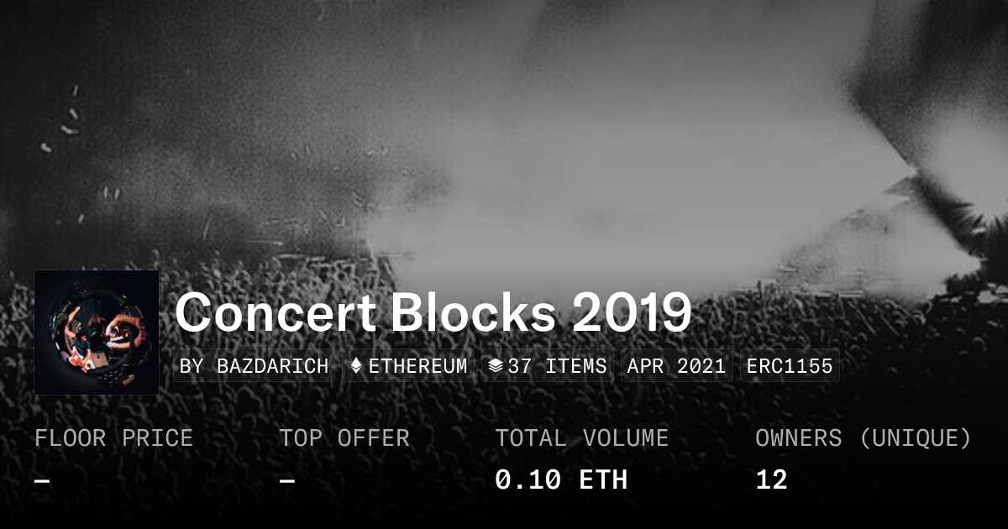Click the Ethereum diamond icon
Image resolution: width=1008 pixels, height=529 pixels.
[x=356, y=366]
